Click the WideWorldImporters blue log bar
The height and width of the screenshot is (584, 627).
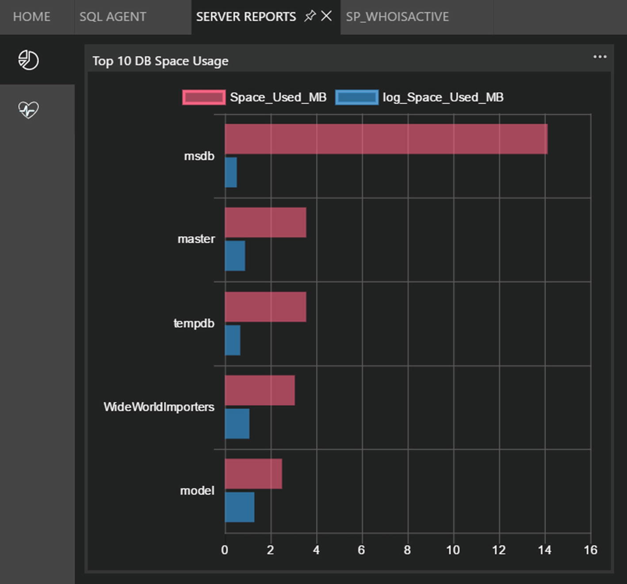(x=237, y=424)
